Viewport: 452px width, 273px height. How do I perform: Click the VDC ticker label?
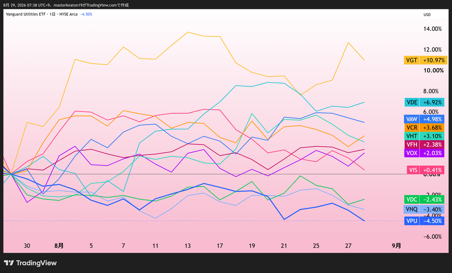(x=412, y=199)
